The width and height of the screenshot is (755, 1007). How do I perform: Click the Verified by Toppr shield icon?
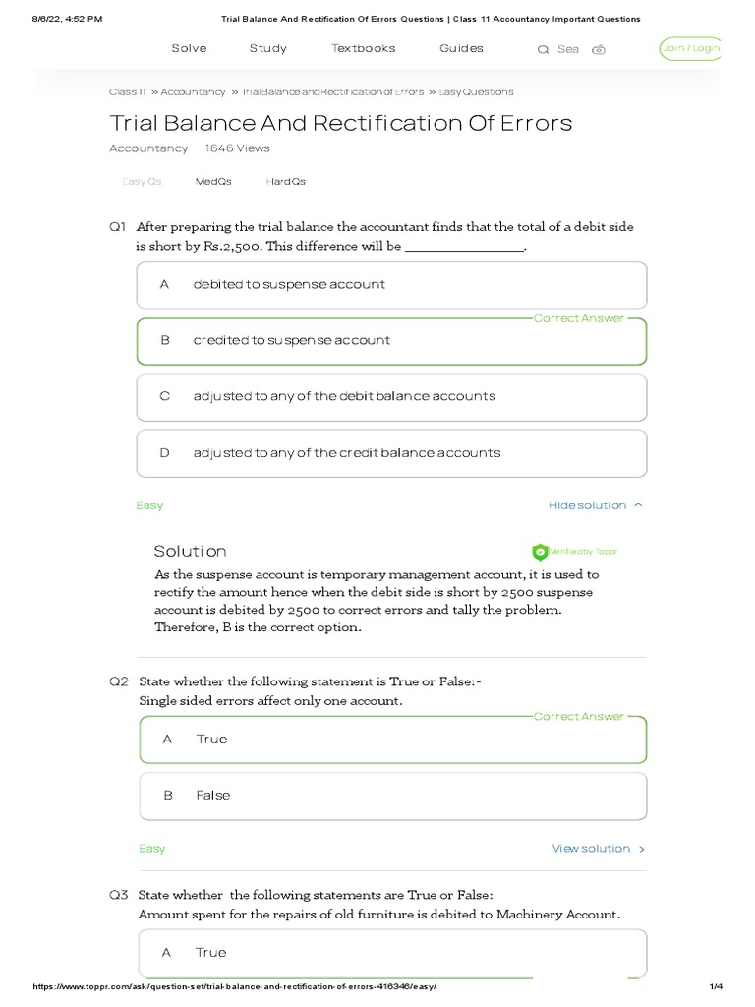click(x=540, y=552)
